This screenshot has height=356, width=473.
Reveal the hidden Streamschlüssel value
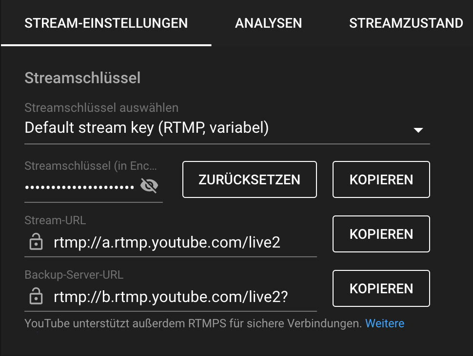pos(150,185)
